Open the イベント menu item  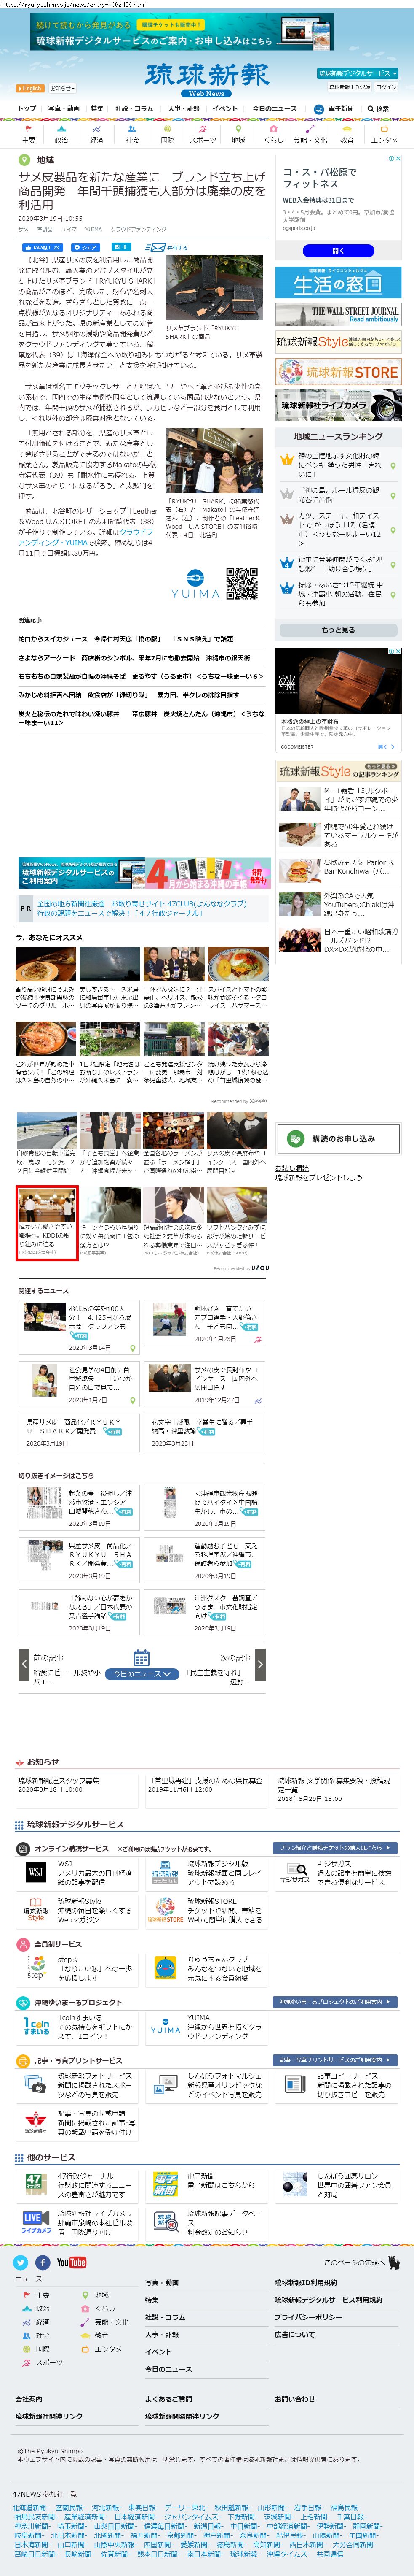[225, 108]
